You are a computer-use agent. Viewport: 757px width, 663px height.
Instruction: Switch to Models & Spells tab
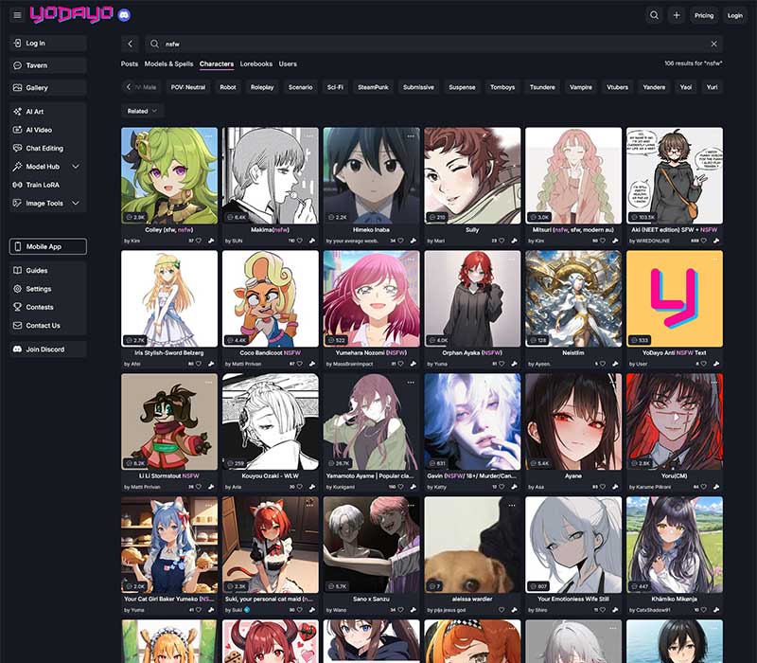tap(168, 63)
